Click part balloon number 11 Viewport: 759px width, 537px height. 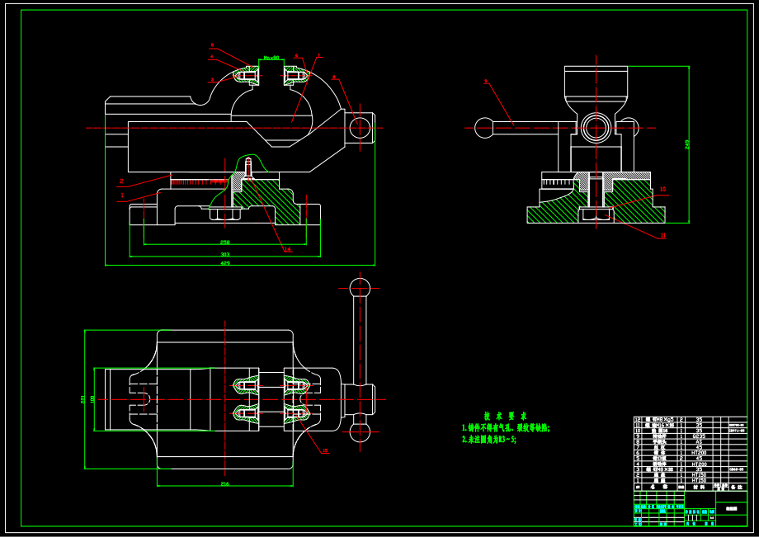tap(663, 236)
